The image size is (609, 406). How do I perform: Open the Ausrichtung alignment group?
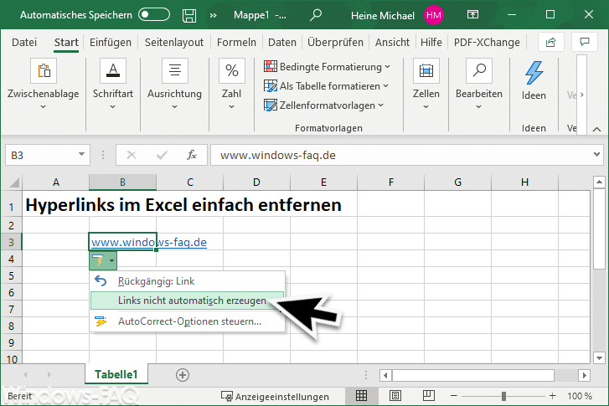(174, 83)
